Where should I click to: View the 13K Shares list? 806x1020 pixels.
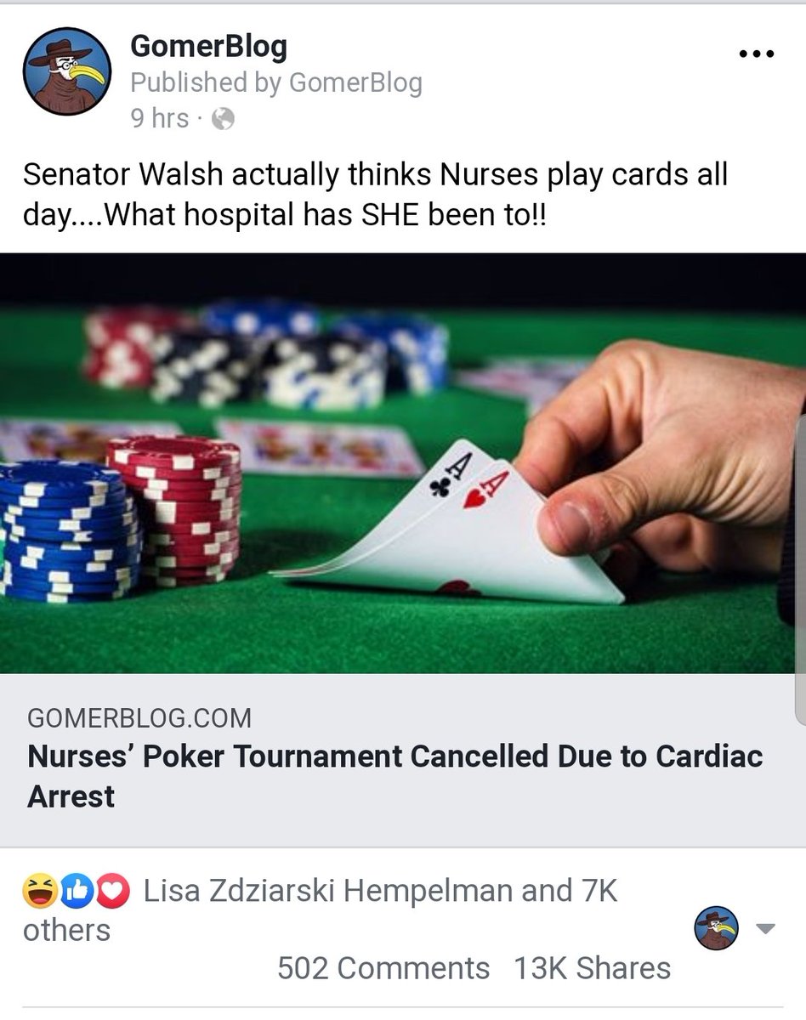[x=592, y=968]
